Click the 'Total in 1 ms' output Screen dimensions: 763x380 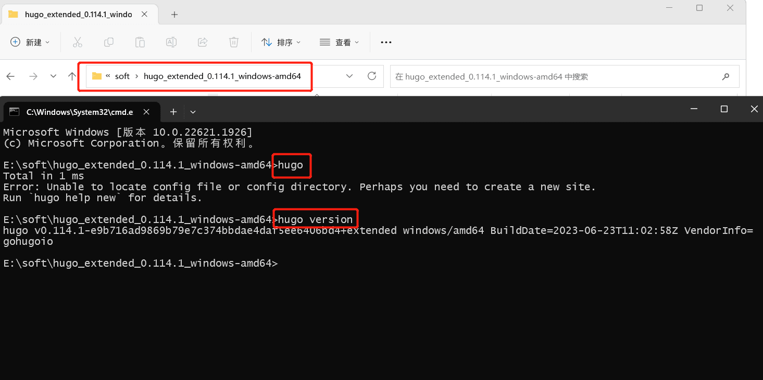pyautogui.click(x=44, y=176)
